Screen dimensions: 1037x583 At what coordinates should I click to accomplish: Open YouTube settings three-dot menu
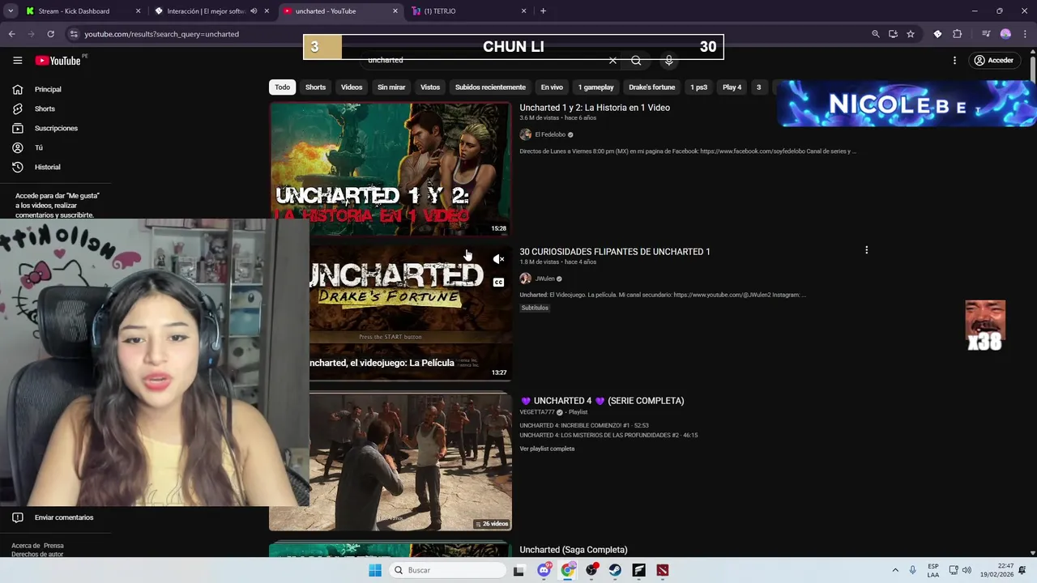(x=954, y=60)
